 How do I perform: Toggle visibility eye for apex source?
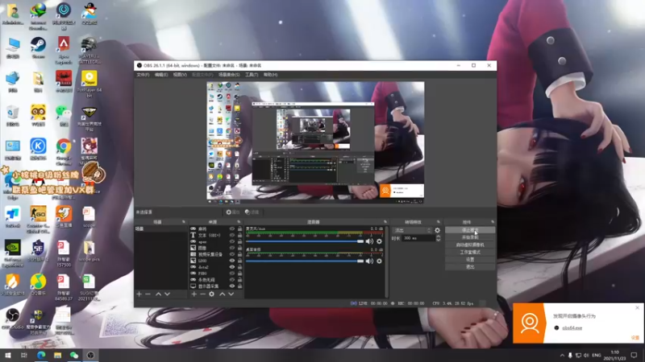pos(232,242)
